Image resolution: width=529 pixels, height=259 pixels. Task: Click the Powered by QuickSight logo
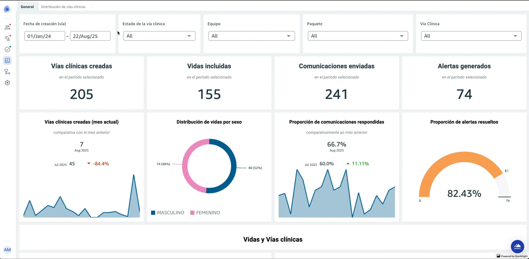512,256
